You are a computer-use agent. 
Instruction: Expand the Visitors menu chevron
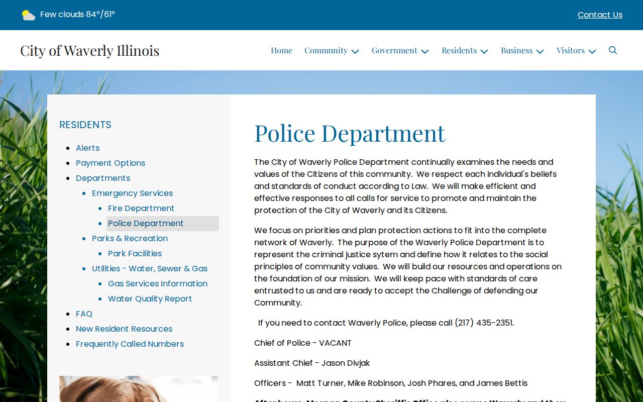click(x=592, y=51)
